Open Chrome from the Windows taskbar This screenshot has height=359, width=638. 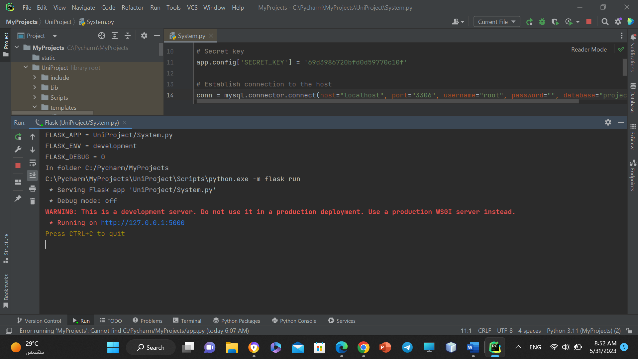[363, 348]
